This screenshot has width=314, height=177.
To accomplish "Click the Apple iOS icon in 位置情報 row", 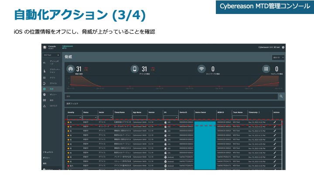I will (x=165, y=122).
